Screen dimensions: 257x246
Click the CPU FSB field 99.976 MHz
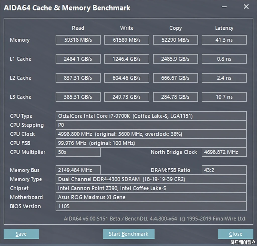[x=151, y=143]
